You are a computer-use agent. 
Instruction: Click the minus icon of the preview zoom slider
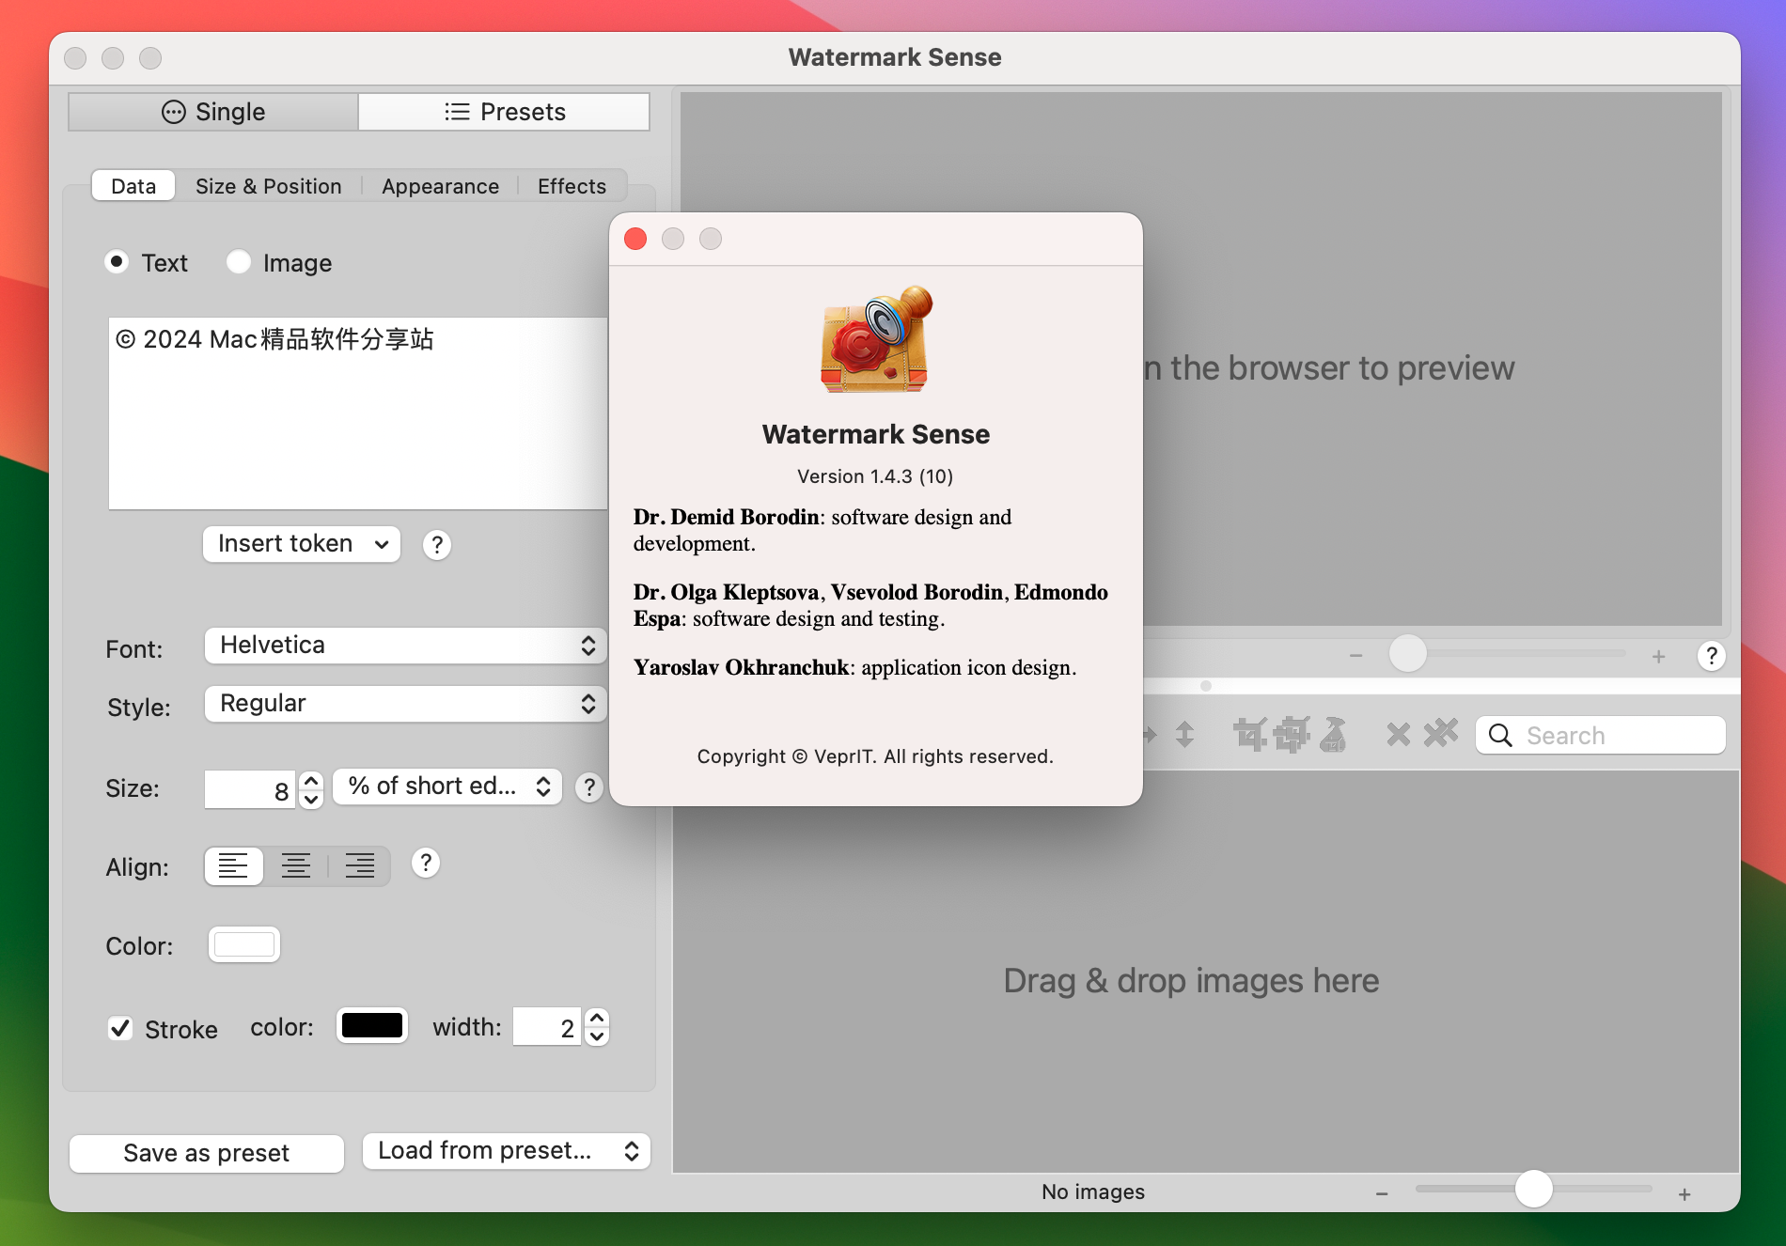tap(1355, 655)
